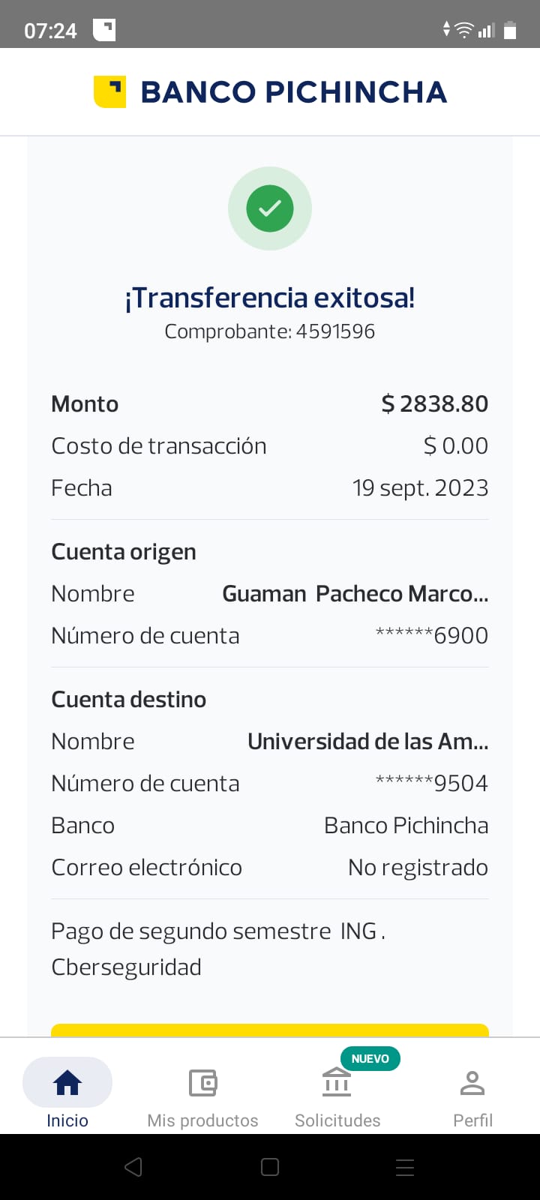Tap the Banco Pichincha yellow logo

pos(109,91)
